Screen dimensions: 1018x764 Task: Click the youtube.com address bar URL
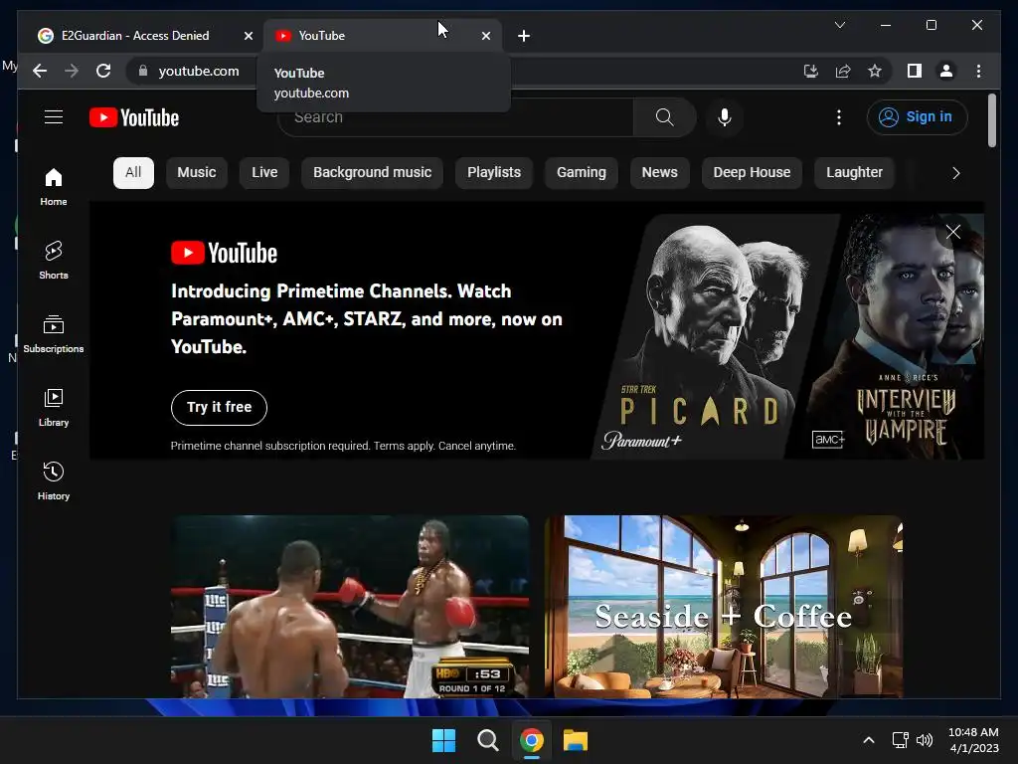(199, 71)
